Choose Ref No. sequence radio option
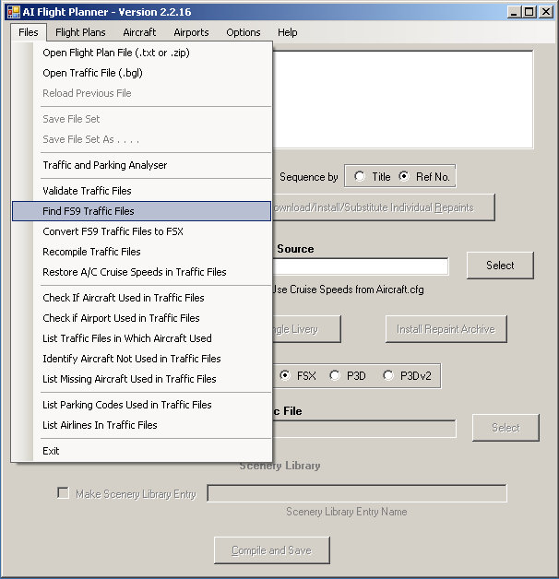Image resolution: width=559 pixels, height=579 pixels. pyautogui.click(x=404, y=177)
